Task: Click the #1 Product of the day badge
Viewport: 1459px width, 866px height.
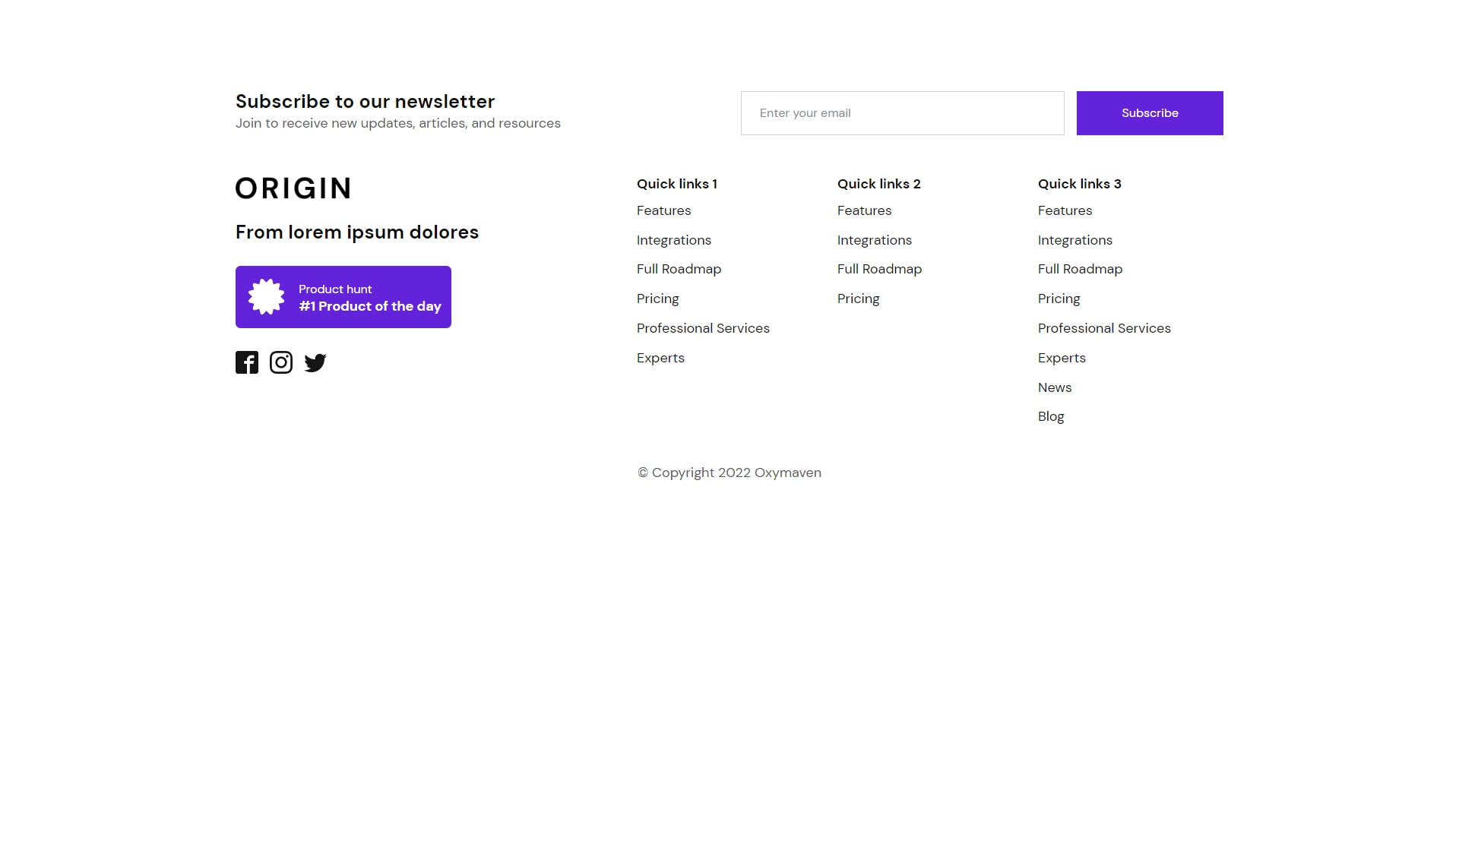Action: [343, 297]
